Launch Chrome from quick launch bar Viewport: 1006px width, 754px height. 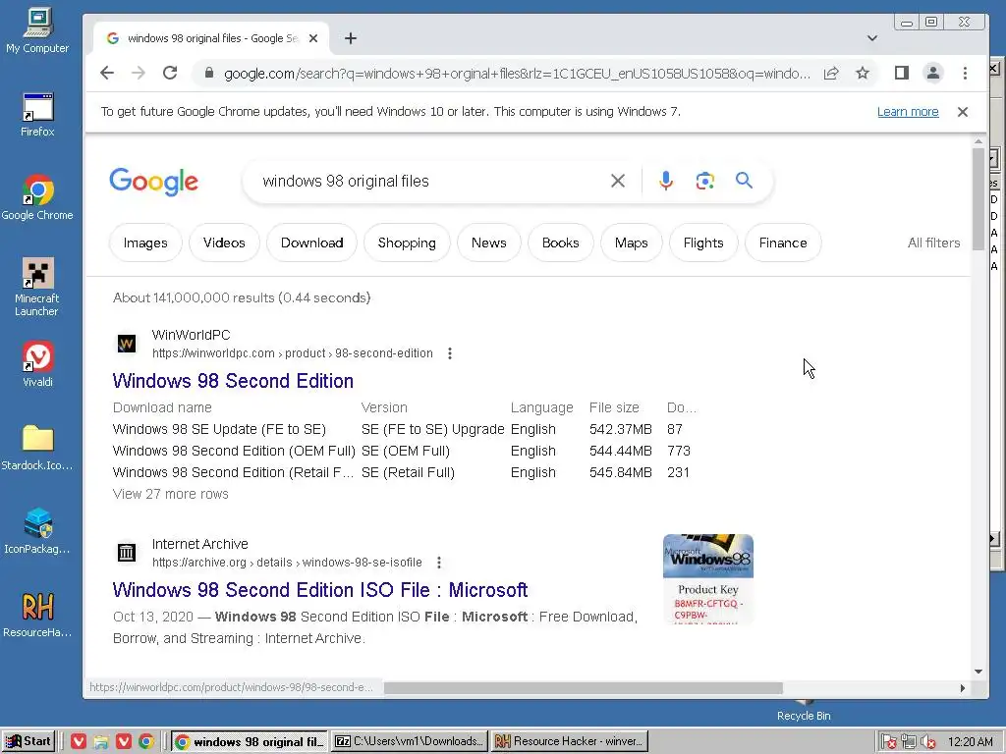coord(146,741)
